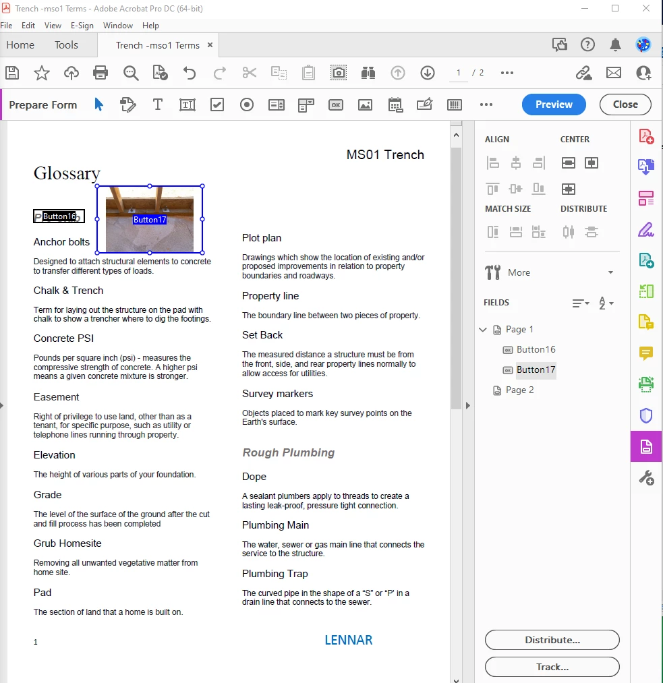Viewport: 663px width, 683px height.
Task: Click the Distribute... button
Action: click(x=552, y=640)
